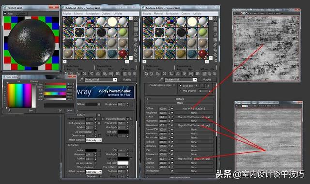Image resolution: width=310 pixels, height=184 pixels.
Task: Toggle Background icon in right Material Editor
Action: click(x=215, y=29)
